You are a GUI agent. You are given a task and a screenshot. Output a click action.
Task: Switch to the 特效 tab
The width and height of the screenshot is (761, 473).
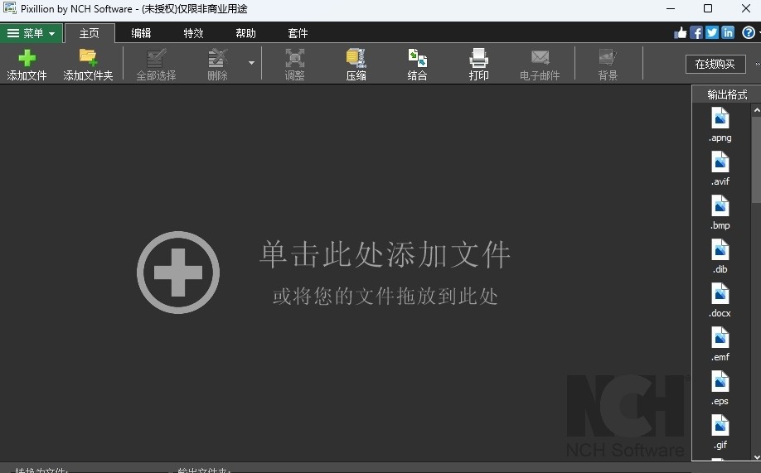194,33
